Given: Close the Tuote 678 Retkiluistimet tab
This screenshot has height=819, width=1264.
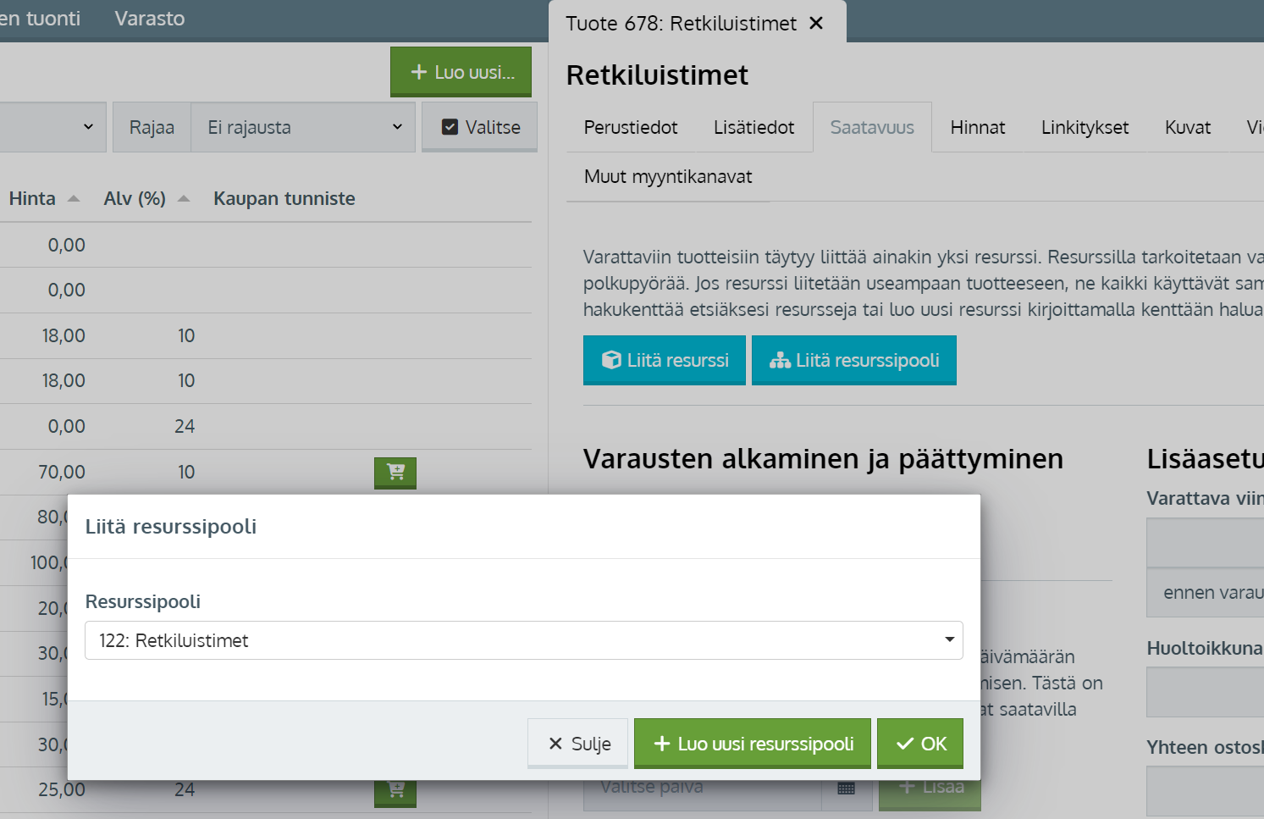Looking at the screenshot, I should 816,23.
